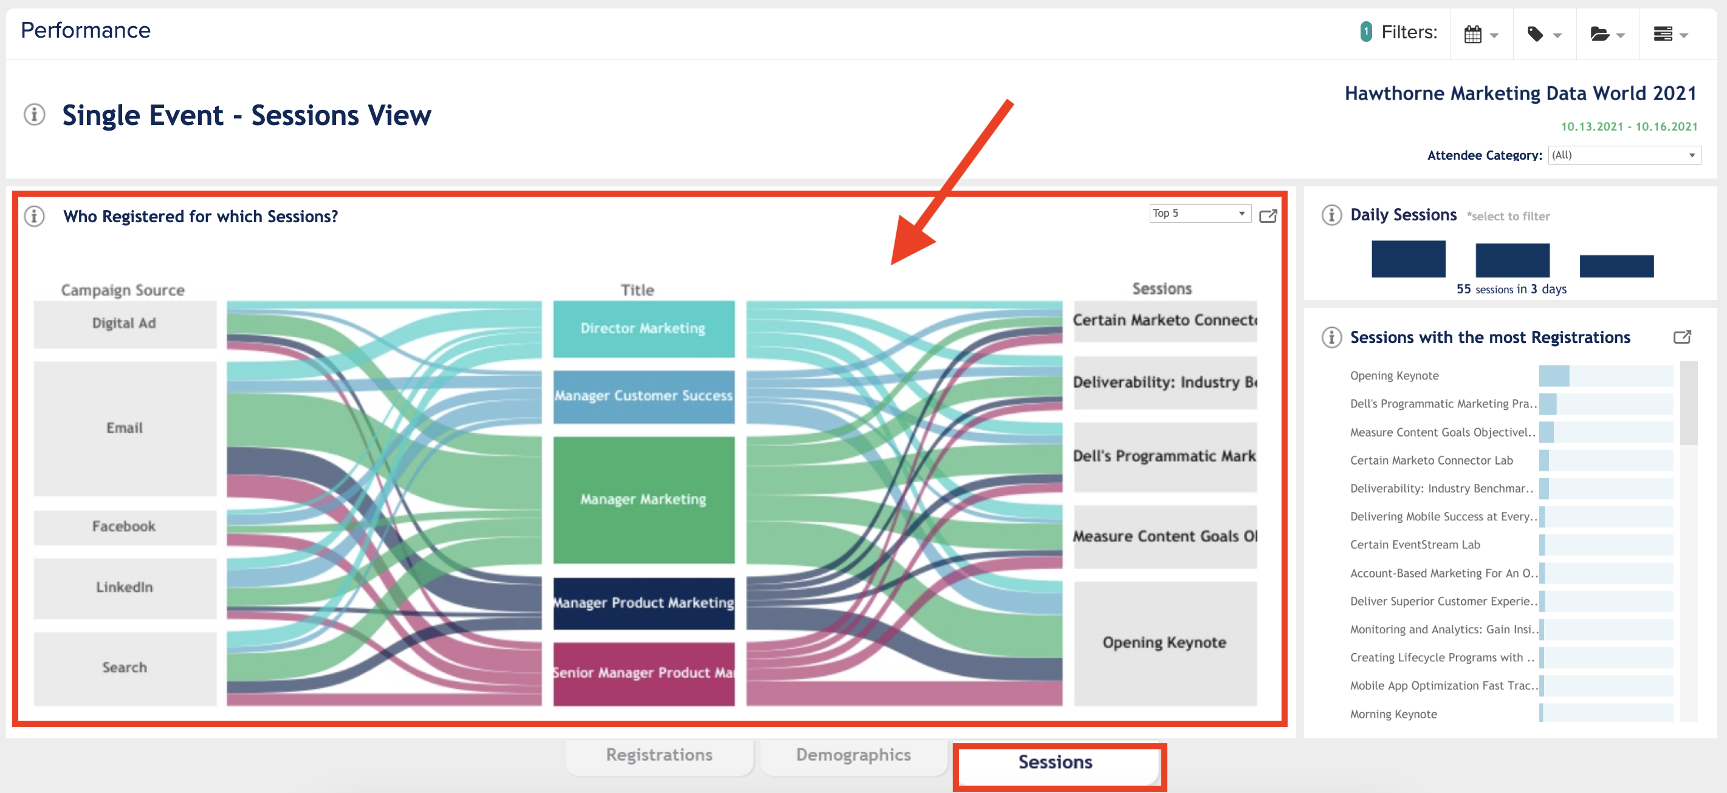1727x793 pixels.
Task: Click Account-Based Marketing For An O.. row
Action: (x=1511, y=573)
